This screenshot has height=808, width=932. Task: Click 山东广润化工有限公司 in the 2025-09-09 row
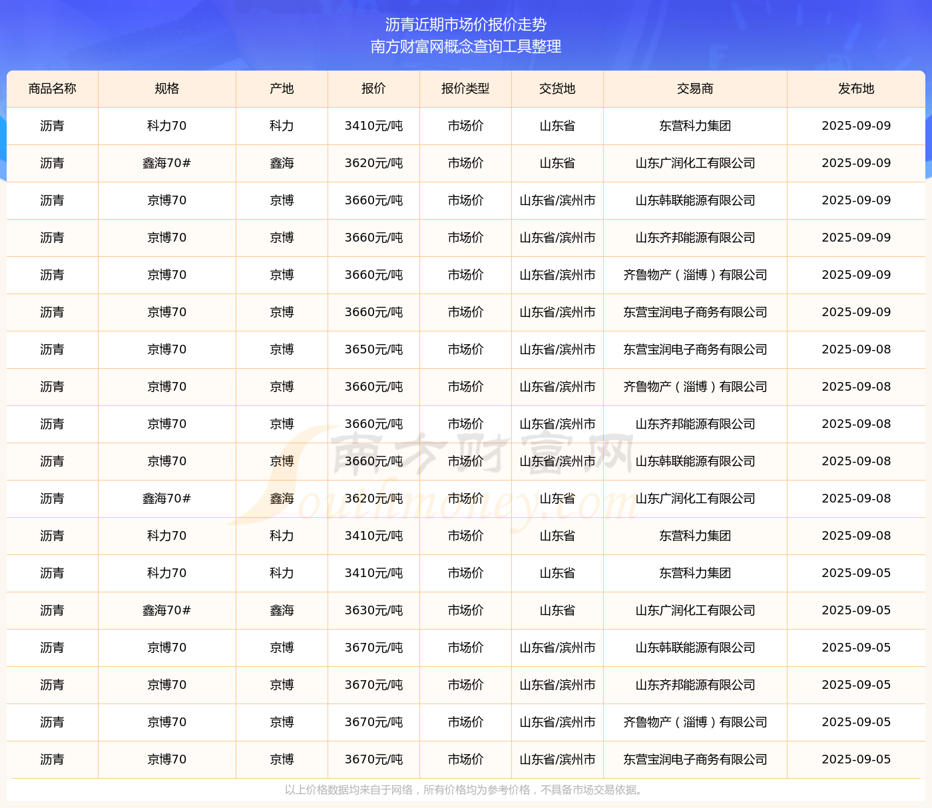pos(695,163)
